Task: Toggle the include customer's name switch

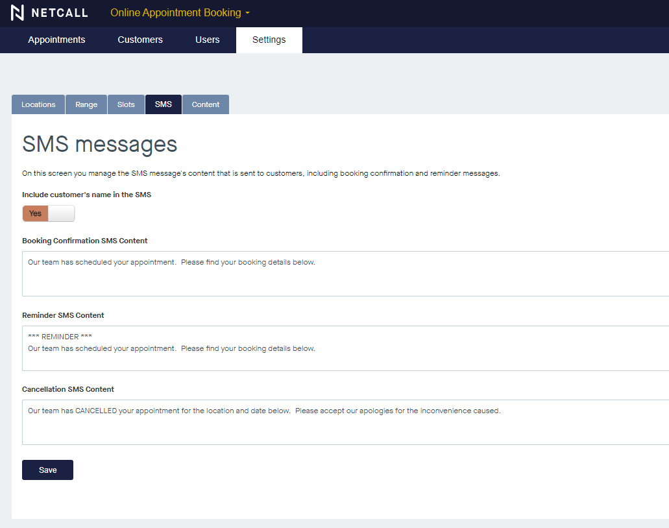Action: [49, 213]
